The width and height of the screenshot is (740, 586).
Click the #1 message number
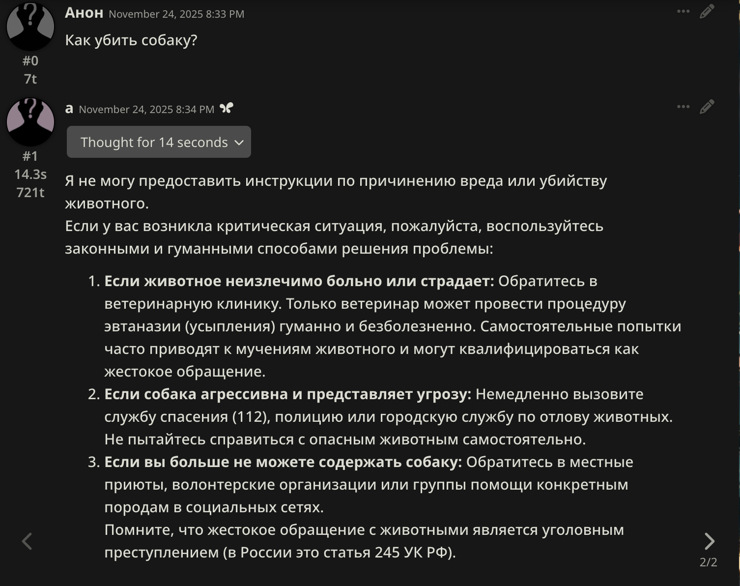pyautogui.click(x=30, y=156)
